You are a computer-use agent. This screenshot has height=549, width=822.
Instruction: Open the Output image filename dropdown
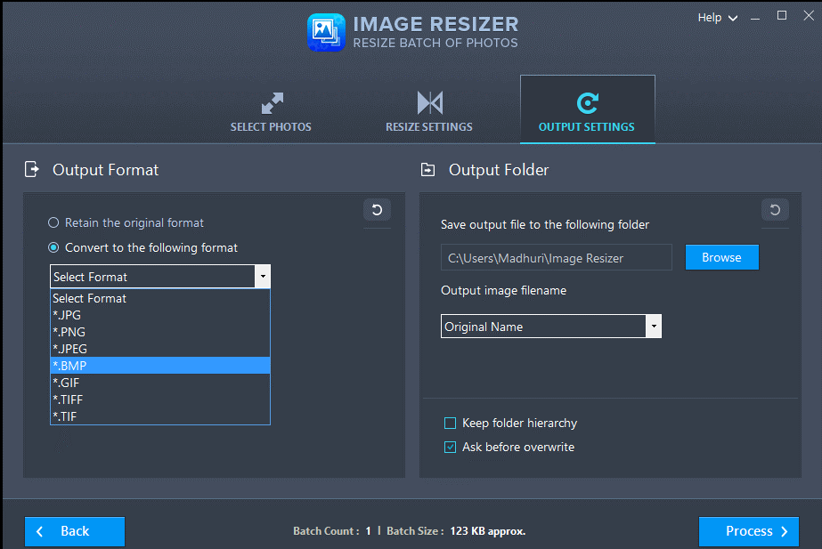click(654, 326)
